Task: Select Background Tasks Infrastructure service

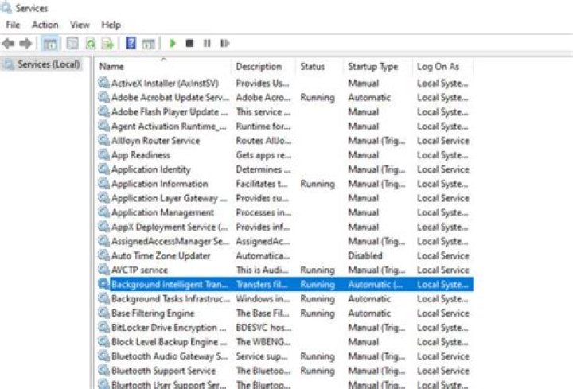Action: (x=286, y=299)
